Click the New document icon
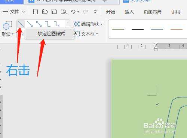The width and height of the screenshot is (187, 138). click(36, 12)
